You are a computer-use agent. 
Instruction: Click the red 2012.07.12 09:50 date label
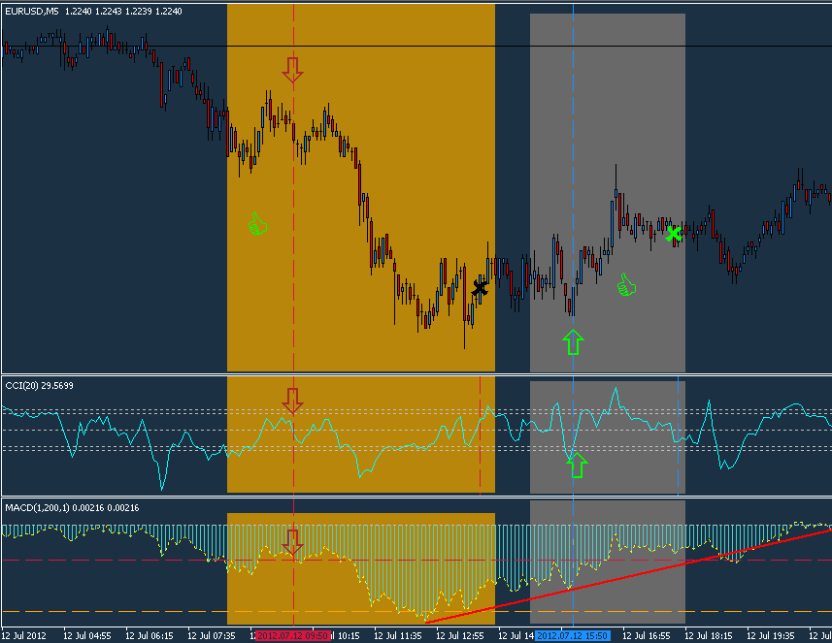(x=292, y=636)
